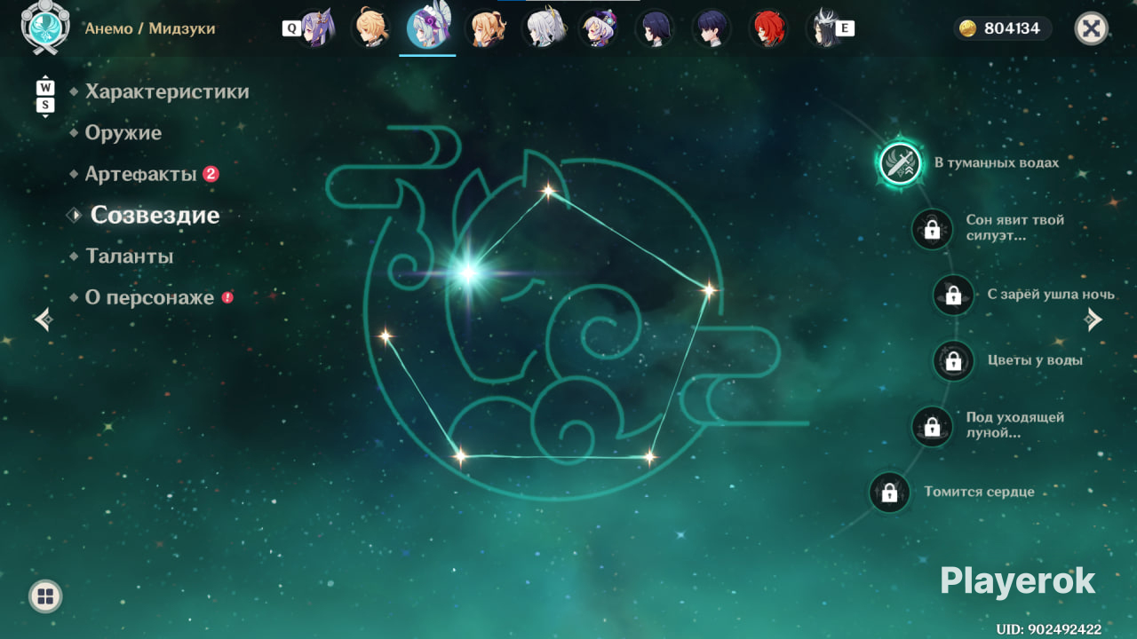
Task: Click the Q previous-character key hint
Action: [x=290, y=28]
